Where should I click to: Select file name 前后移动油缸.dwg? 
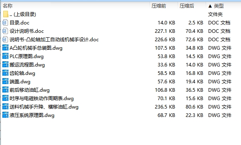(30, 90)
